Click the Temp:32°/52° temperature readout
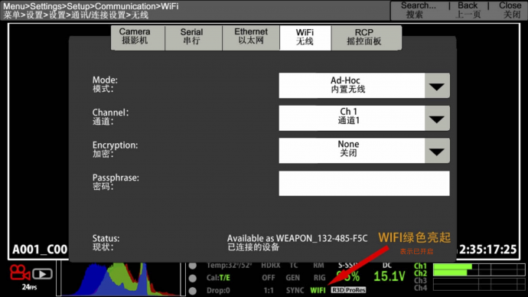Viewport: 528px width, 297px height. pos(229,266)
